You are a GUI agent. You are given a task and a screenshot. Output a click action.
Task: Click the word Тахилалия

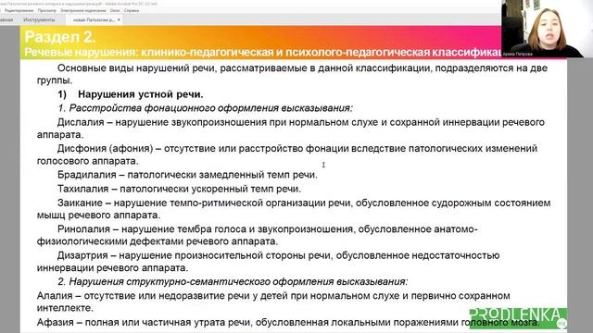coord(82,189)
